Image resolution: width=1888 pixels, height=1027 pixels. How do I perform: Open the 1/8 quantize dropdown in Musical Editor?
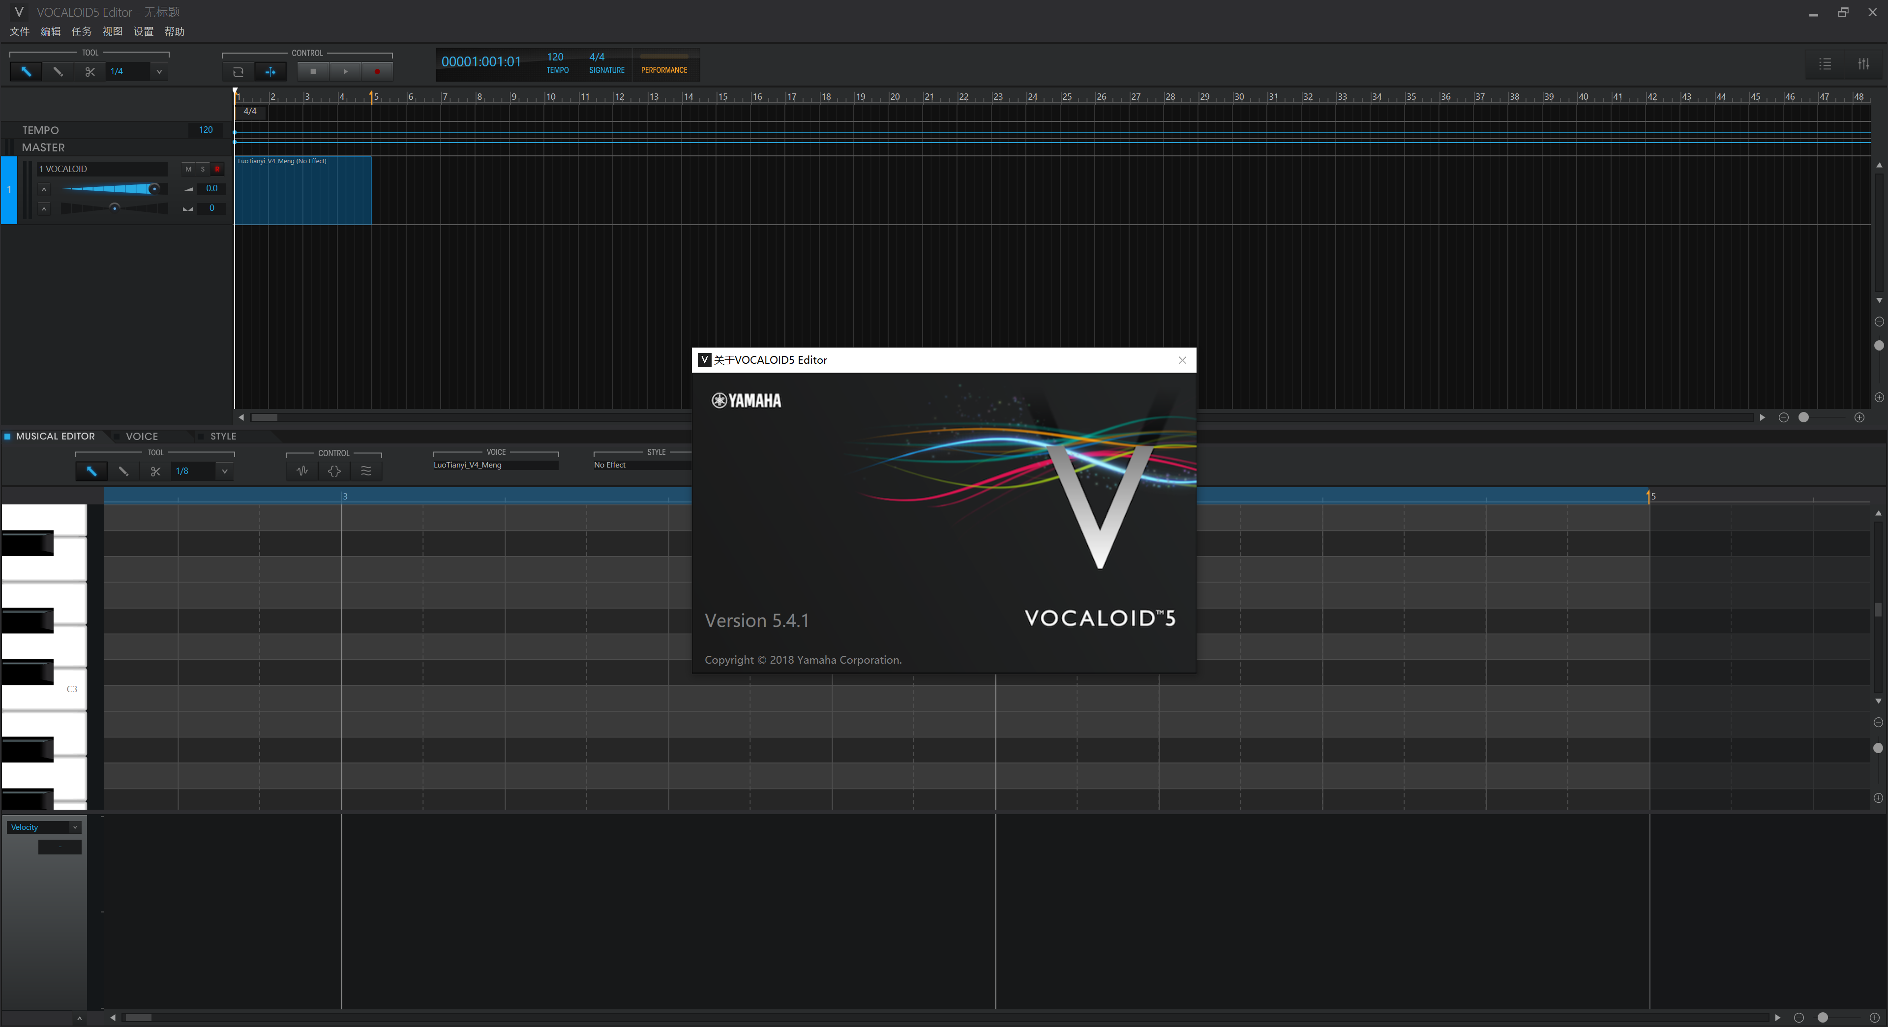(x=224, y=472)
